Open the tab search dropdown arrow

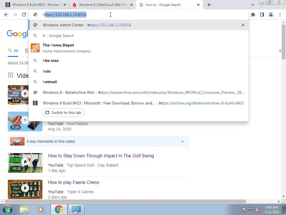pos(252,5)
